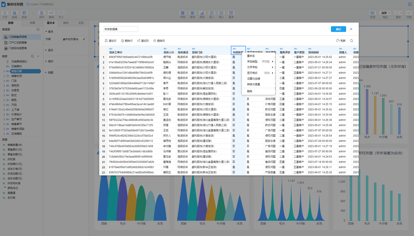Click the 保存 save icon in the top toolbar
This screenshot has width=414, height=236.
(x=42, y=13)
